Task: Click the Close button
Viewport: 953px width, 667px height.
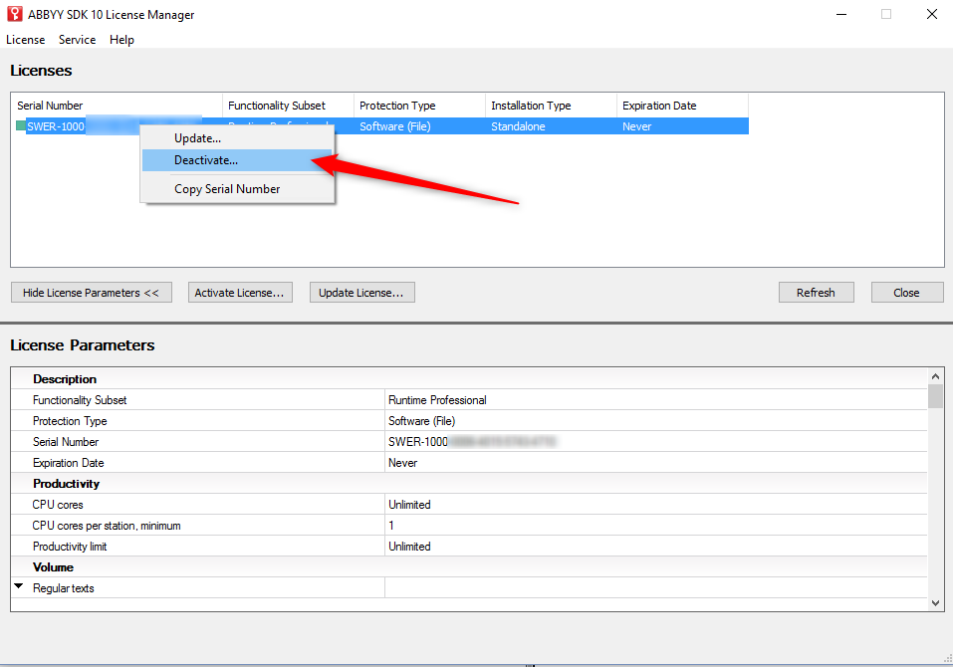Action: tap(907, 293)
